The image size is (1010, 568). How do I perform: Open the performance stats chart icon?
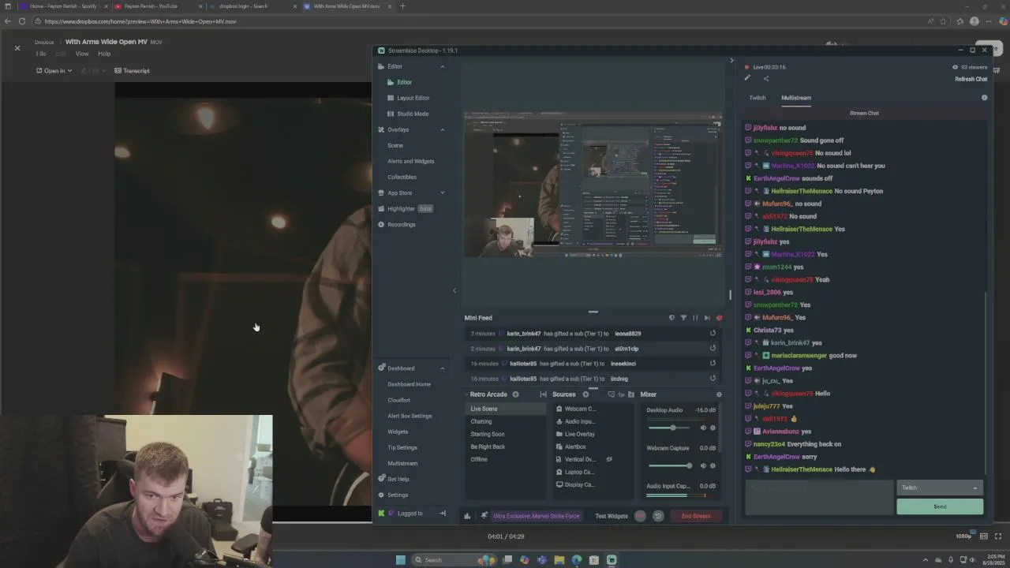[467, 516]
